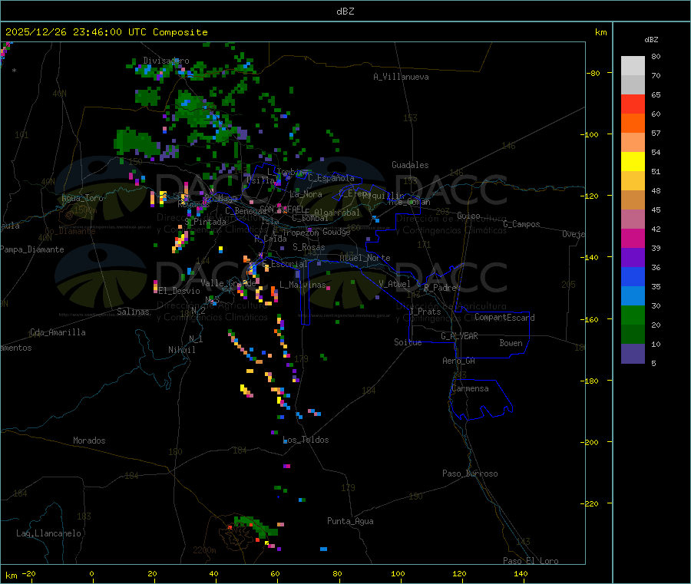
Task: Click the Goudge map label
Action: point(337,232)
